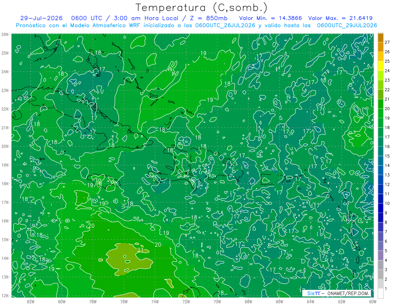Viewport: 396px width, 306px height.
Task: Pick the white swatch below legend 1
Action: 380,293
